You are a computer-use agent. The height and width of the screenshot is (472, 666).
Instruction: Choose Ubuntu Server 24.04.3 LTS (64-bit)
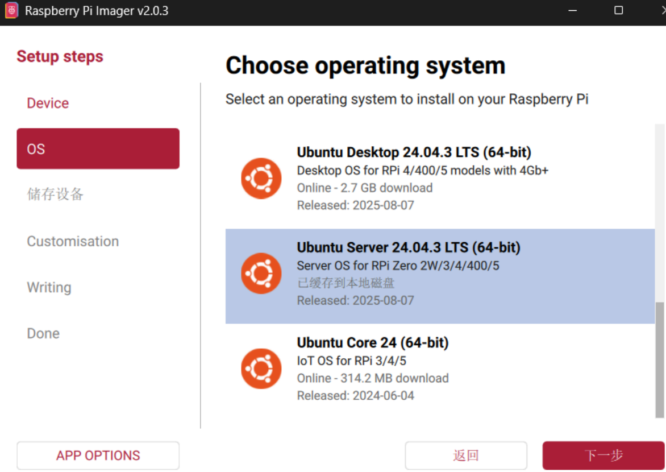point(440,276)
